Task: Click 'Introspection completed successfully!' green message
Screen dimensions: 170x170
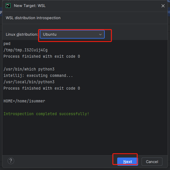Action: click(46, 114)
